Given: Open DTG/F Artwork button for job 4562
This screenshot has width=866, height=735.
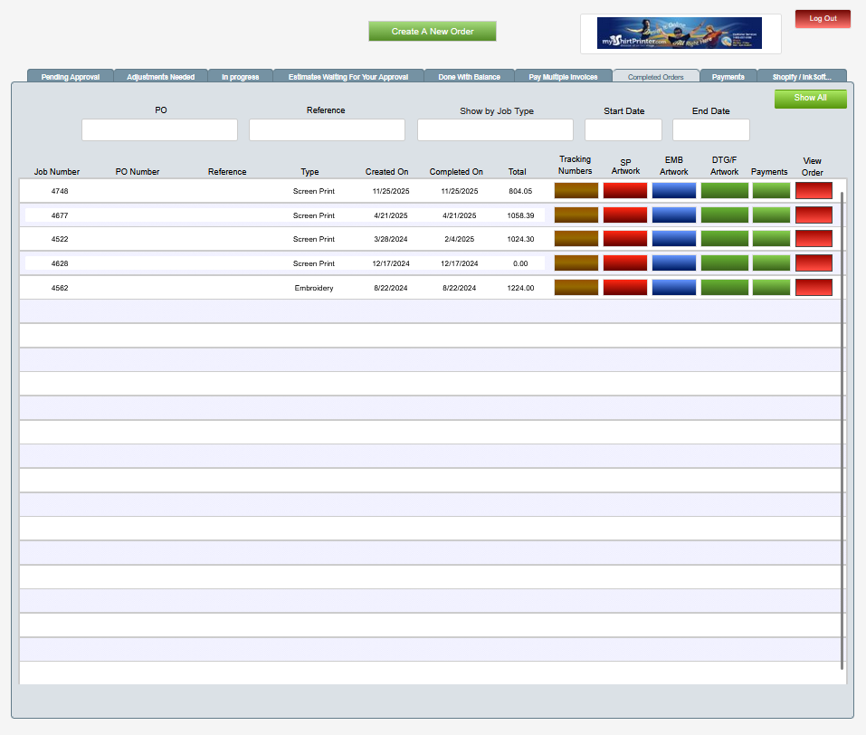Looking at the screenshot, I should click(725, 287).
